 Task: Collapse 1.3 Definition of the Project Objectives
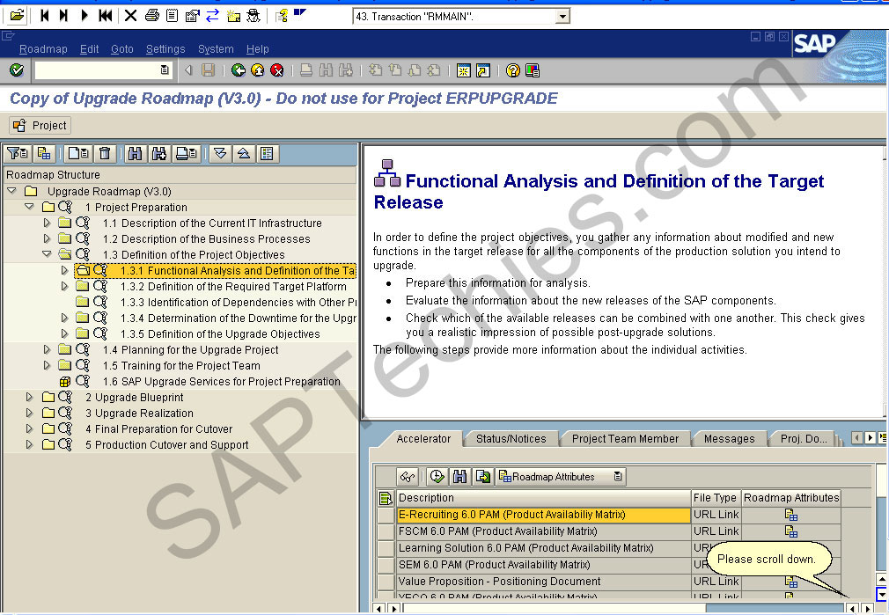click(x=47, y=254)
